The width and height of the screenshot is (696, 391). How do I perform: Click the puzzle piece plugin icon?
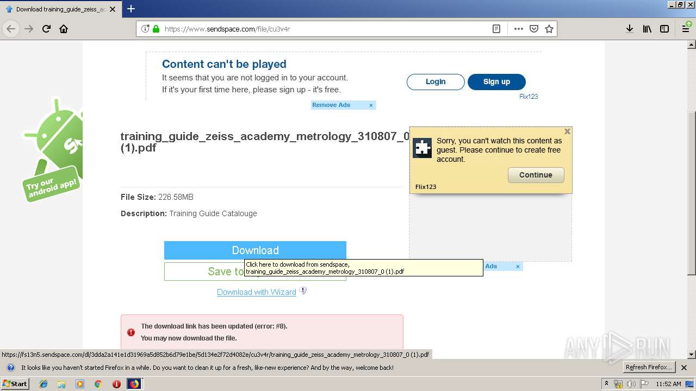click(x=422, y=148)
